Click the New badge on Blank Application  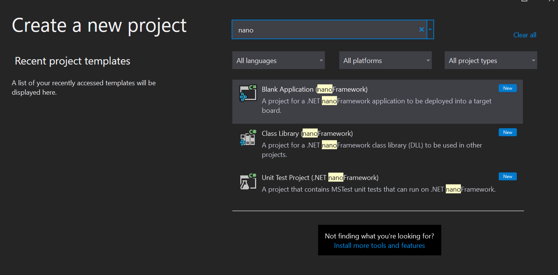(x=508, y=88)
